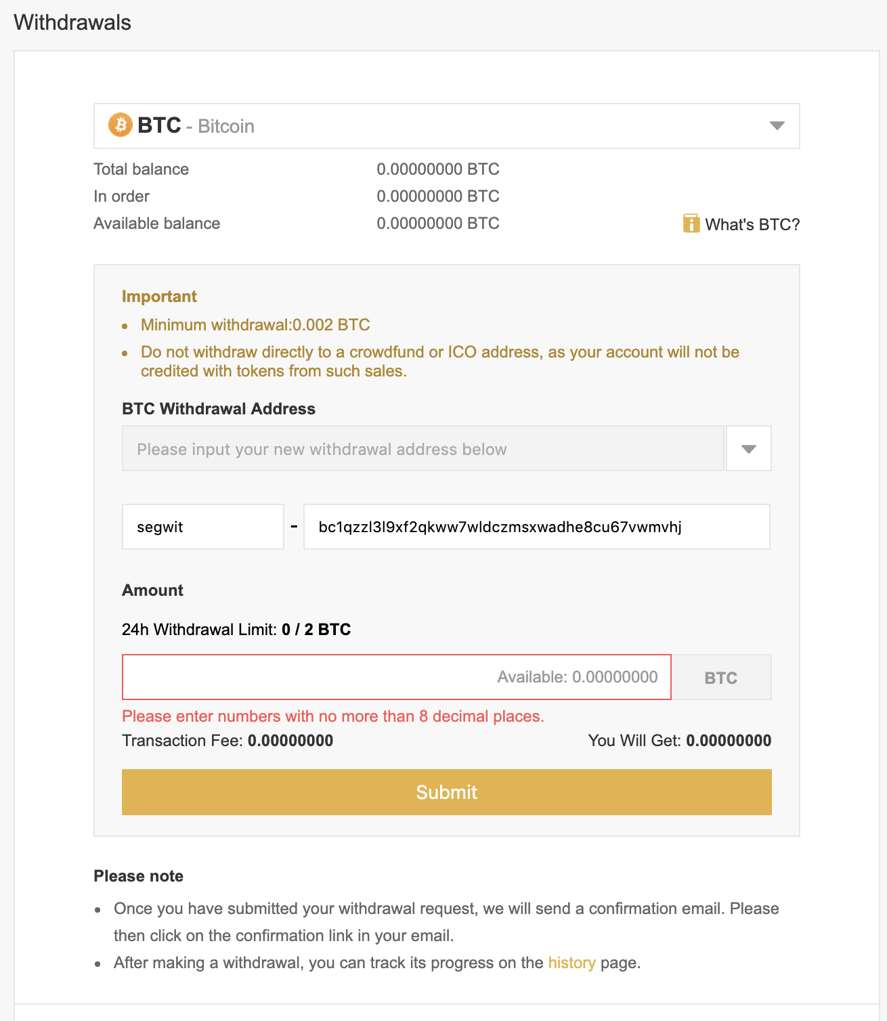Click the Minimum withdrawal notice text

tap(255, 325)
